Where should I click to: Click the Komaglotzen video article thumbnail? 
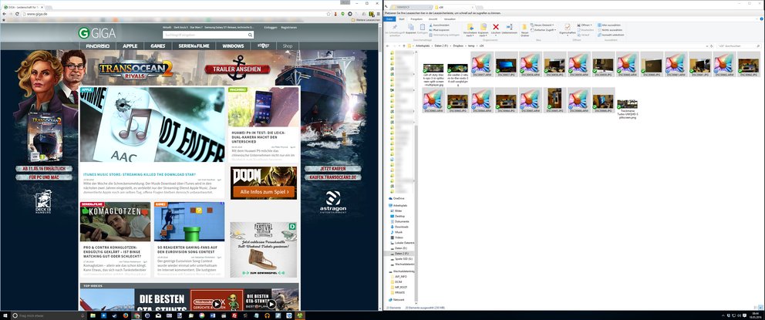click(115, 222)
